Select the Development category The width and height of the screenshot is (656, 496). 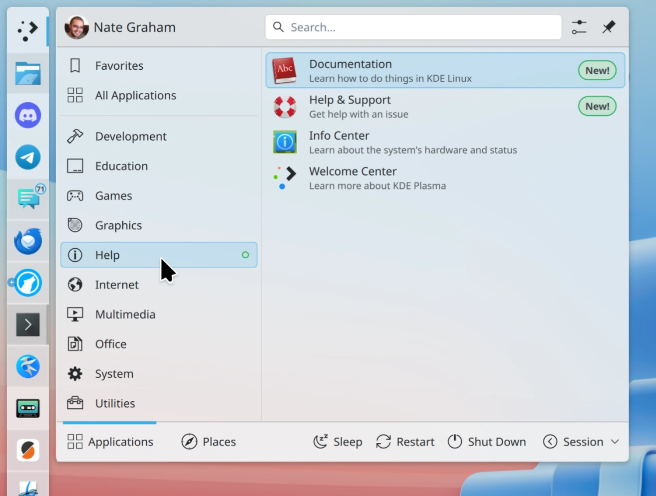tap(159, 136)
